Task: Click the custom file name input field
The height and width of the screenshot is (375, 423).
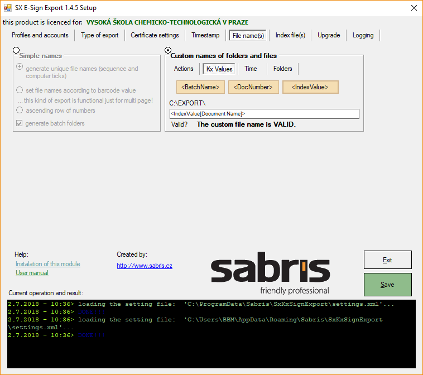Action: click(265, 114)
